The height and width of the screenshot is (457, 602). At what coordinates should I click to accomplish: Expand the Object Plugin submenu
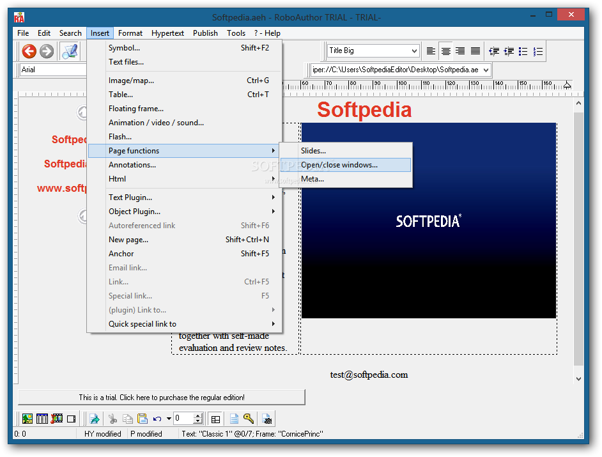[x=185, y=211]
